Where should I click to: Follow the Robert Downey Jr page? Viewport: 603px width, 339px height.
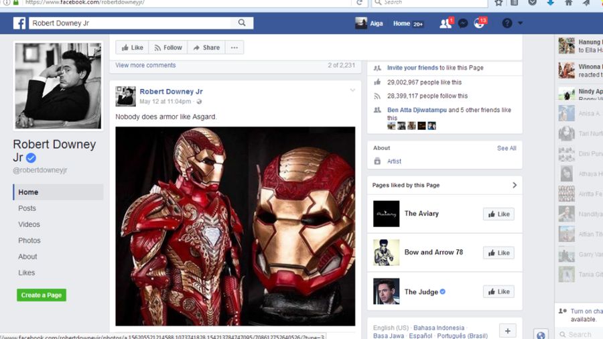(168, 48)
